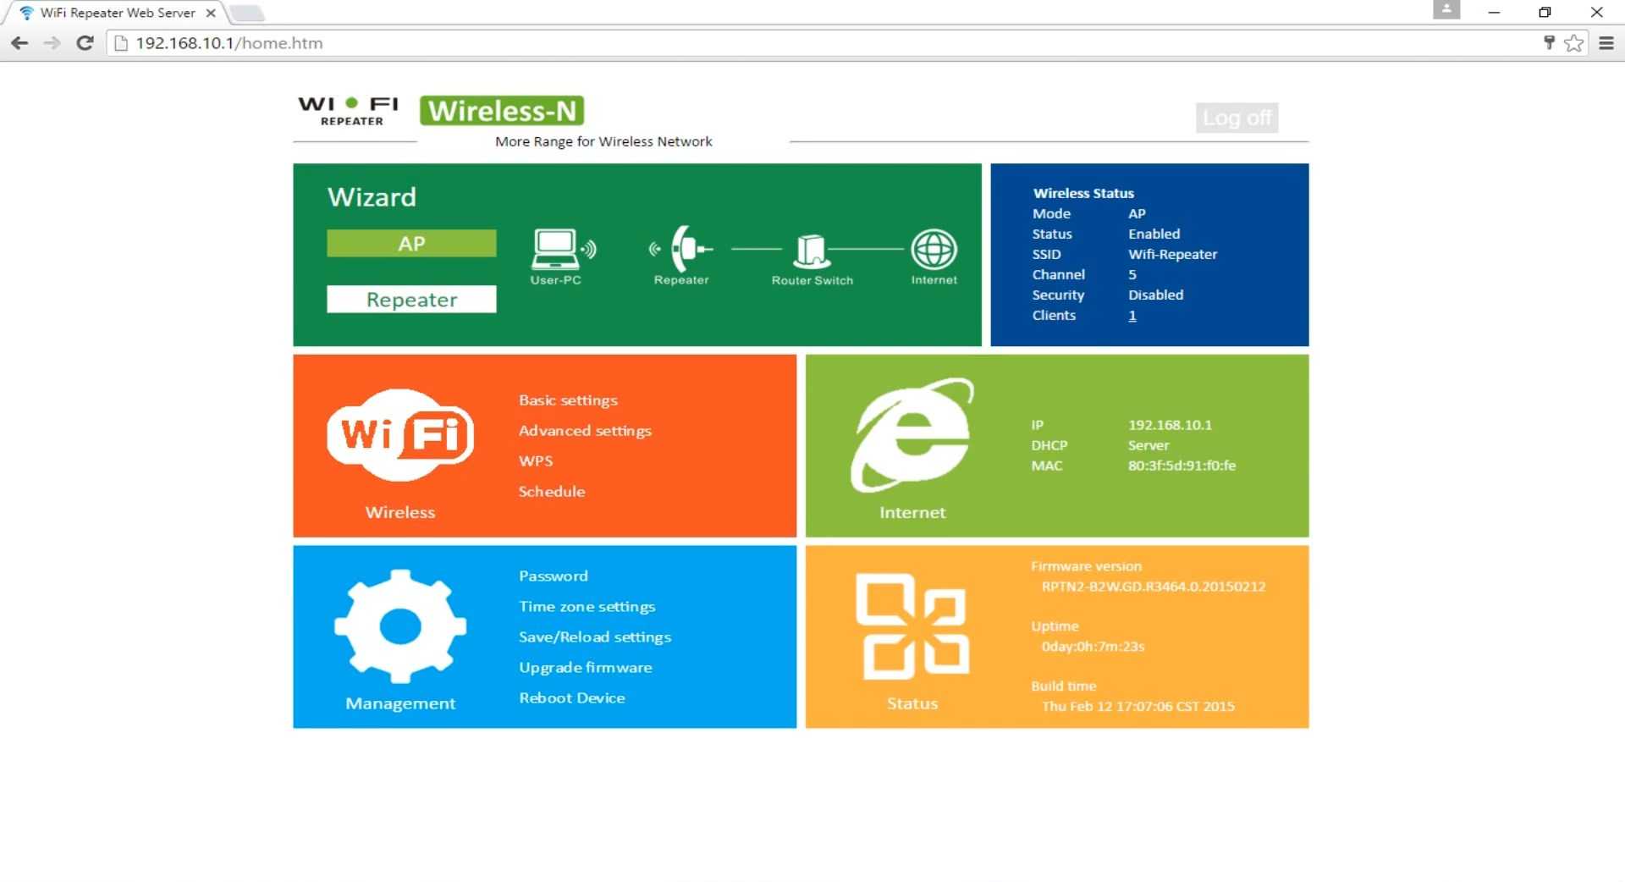Click the MAC address 80:3f:5d:91:f0:fe
The height and width of the screenshot is (882, 1625).
1182,466
